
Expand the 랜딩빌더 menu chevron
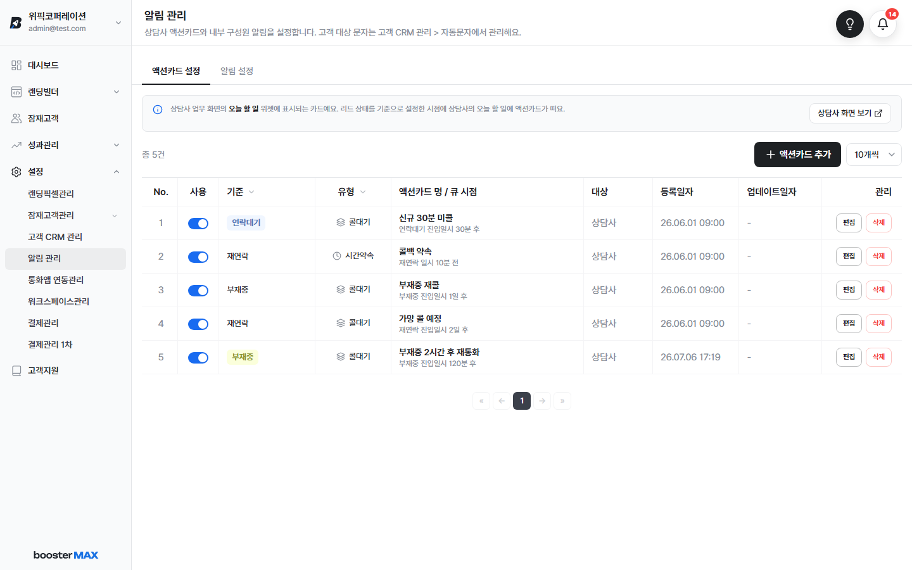(x=117, y=92)
